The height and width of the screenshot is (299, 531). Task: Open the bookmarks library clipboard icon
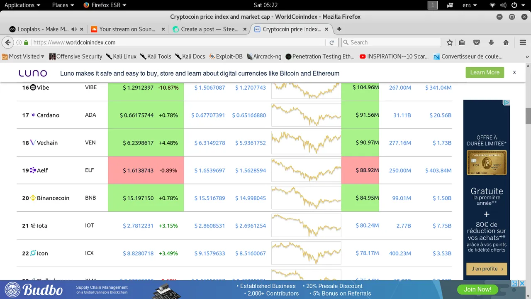pos(462,42)
